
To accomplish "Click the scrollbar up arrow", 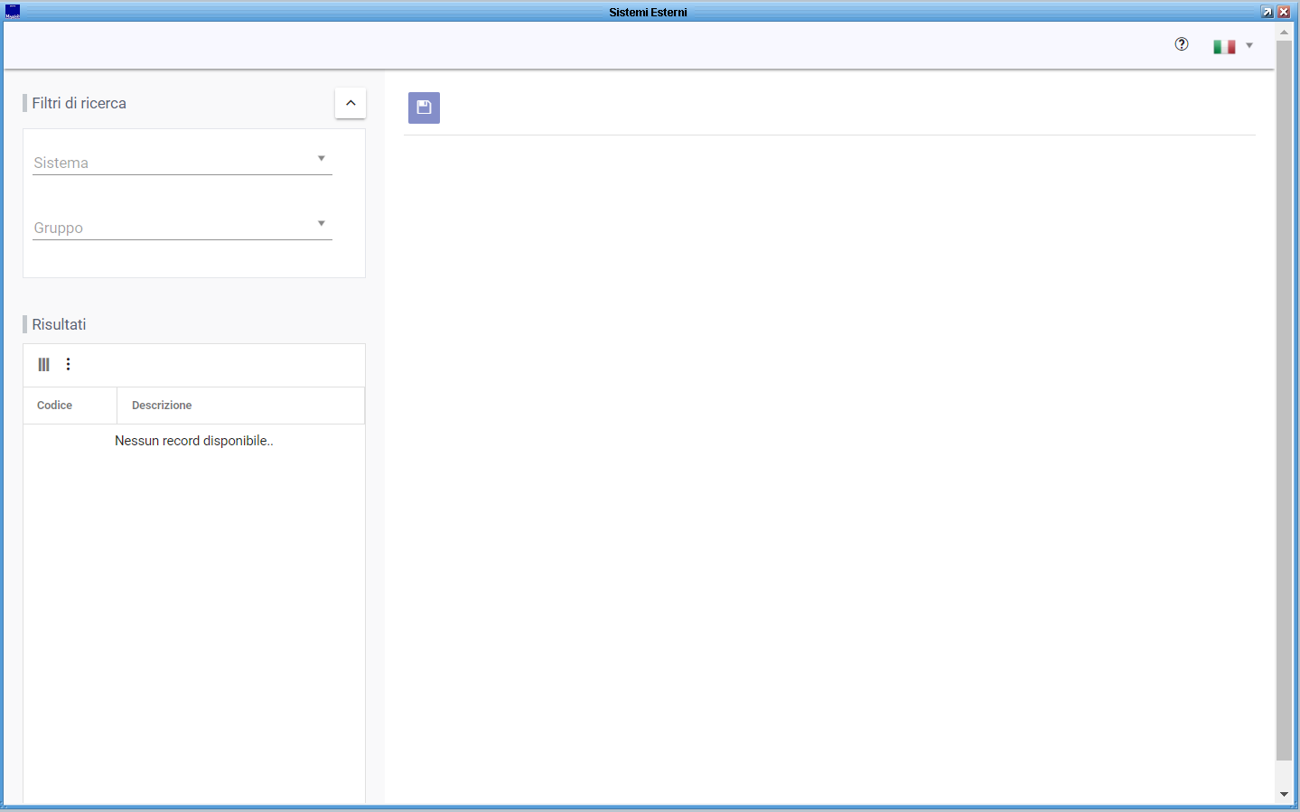I will click(x=1284, y=33).
